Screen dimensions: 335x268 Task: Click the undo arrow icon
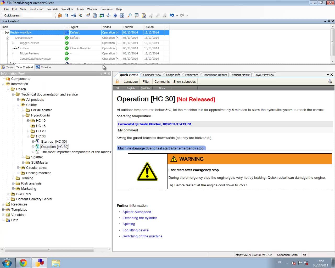click(172, 15)
